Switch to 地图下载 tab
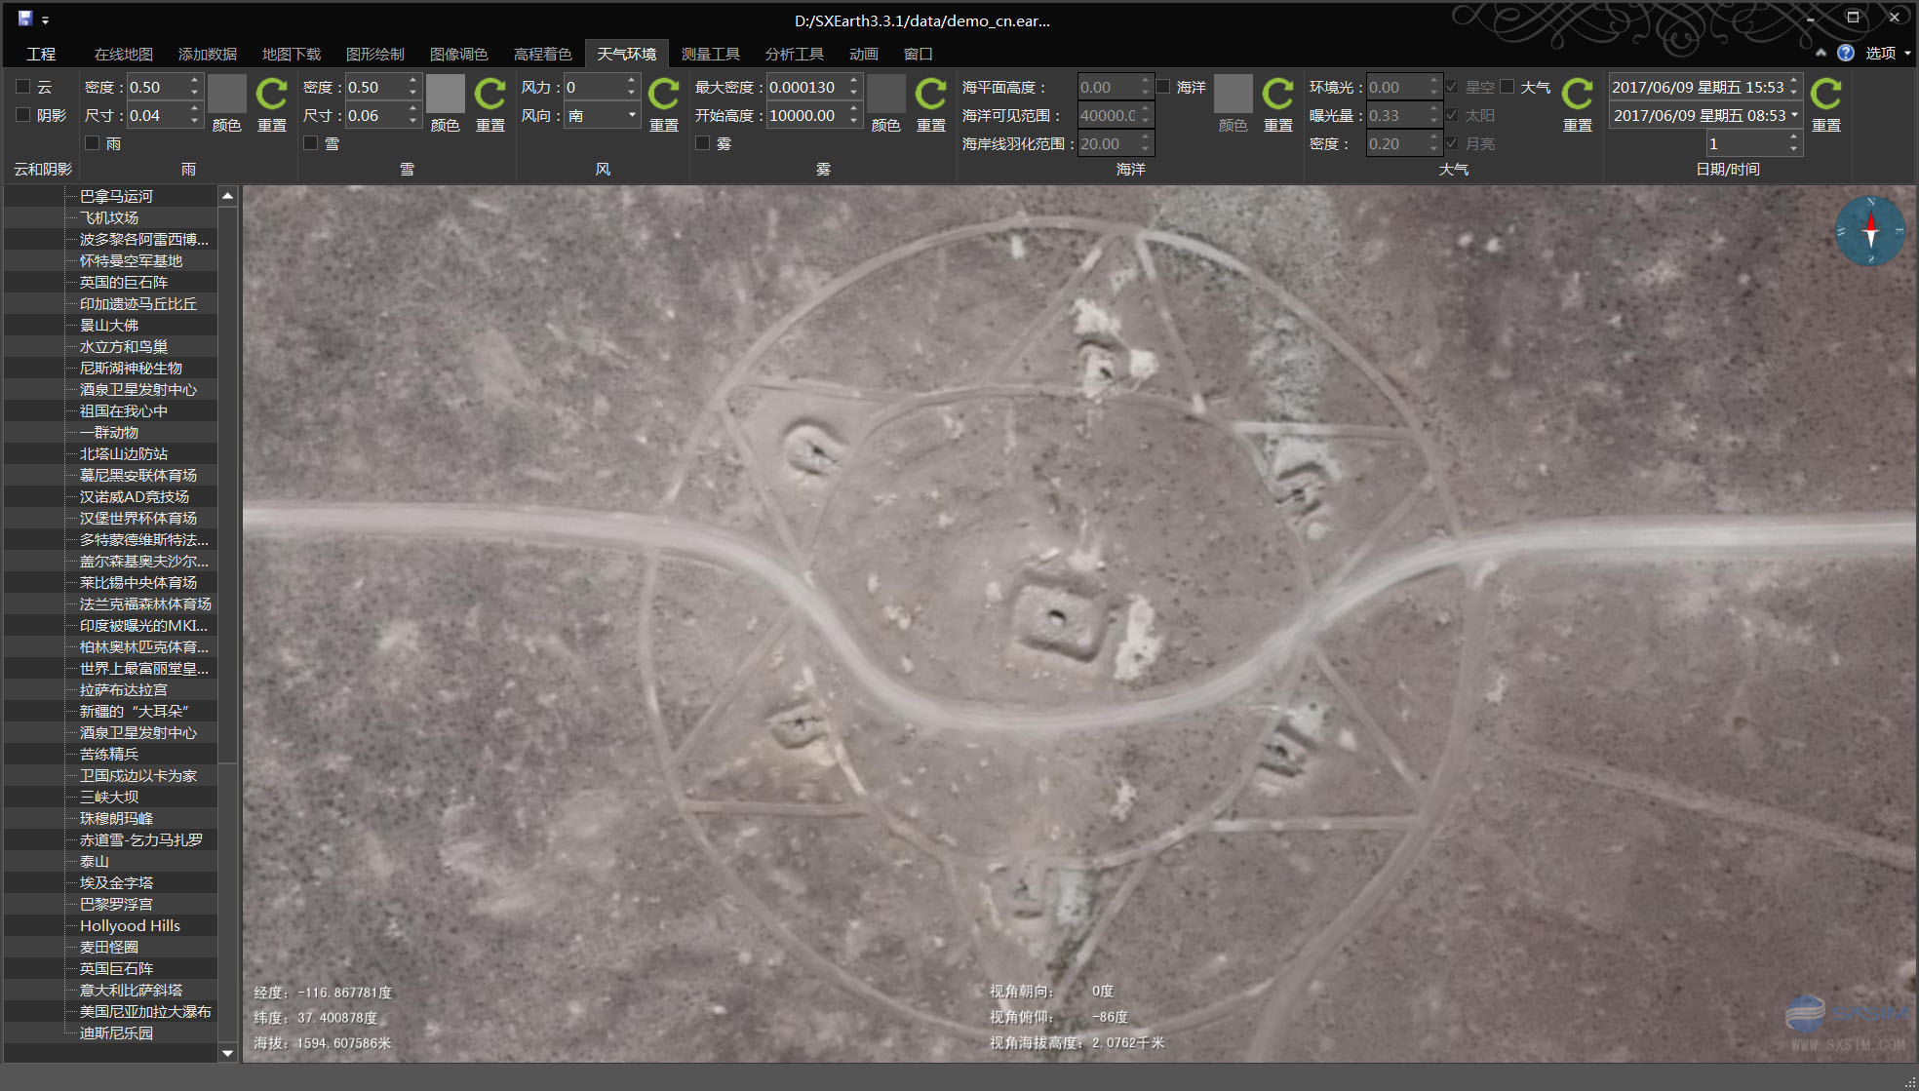 click(x=292, y=54)
